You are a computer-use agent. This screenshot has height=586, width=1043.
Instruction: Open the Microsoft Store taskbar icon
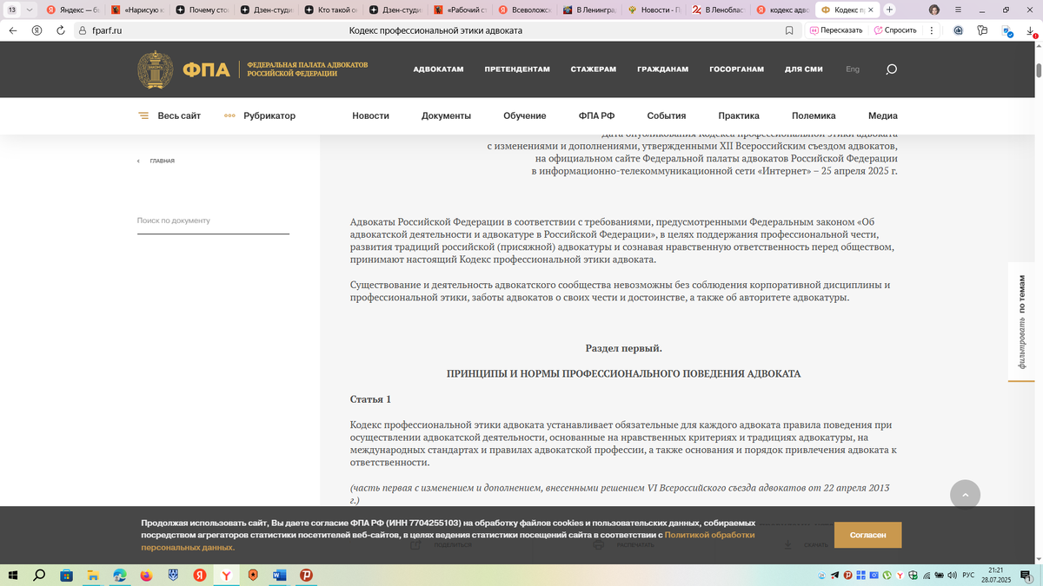pyautogui.click(x=66, y=575)
